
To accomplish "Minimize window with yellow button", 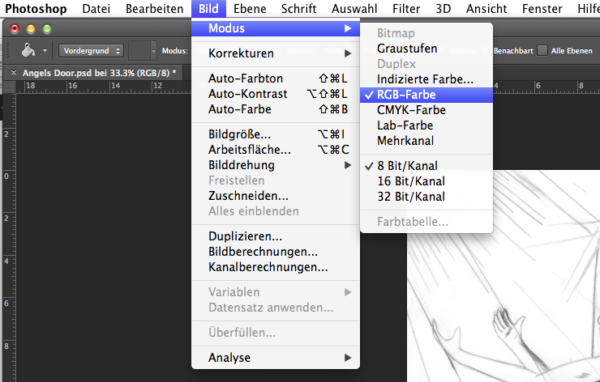I will point(31,28).
